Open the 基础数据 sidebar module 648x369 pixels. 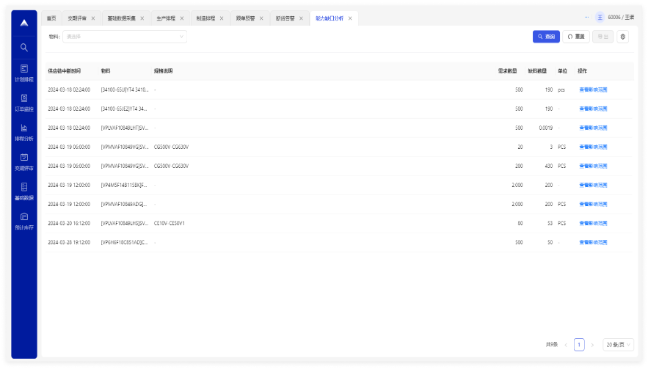[24, 191]
